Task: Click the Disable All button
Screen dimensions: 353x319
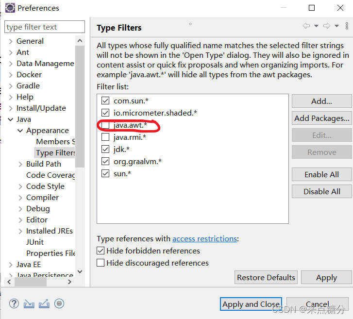Action: 321,191
